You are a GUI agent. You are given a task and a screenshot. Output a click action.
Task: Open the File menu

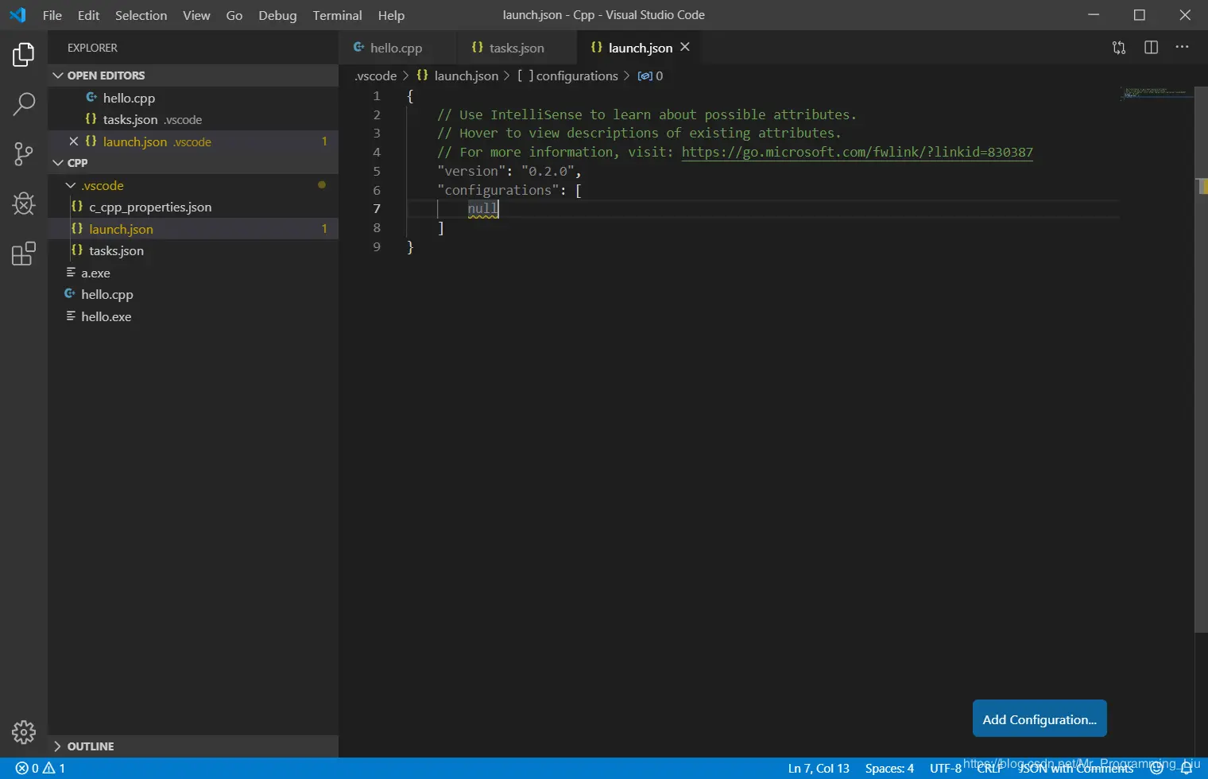pyautogui.click(x=52, y=15)
